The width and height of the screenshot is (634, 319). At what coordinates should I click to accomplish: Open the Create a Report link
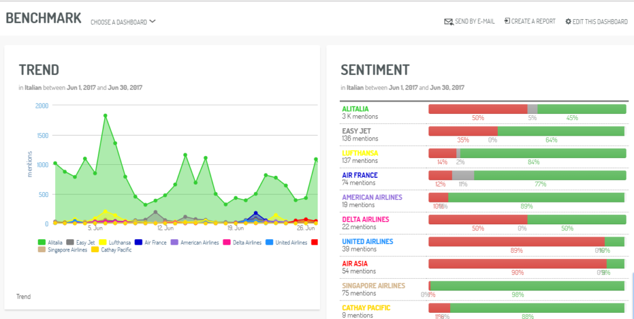tap(530, 21)
